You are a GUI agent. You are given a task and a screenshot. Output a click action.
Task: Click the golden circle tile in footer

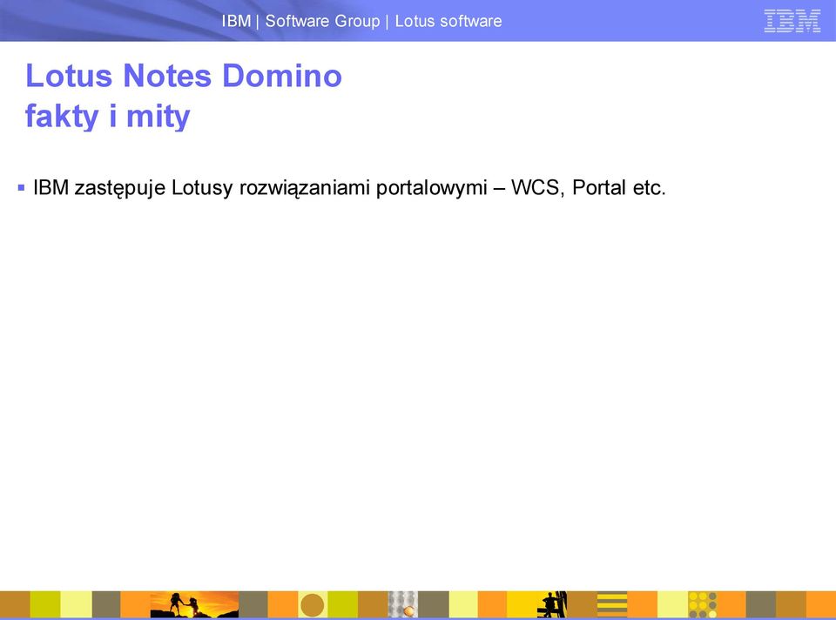click(313, 604)
